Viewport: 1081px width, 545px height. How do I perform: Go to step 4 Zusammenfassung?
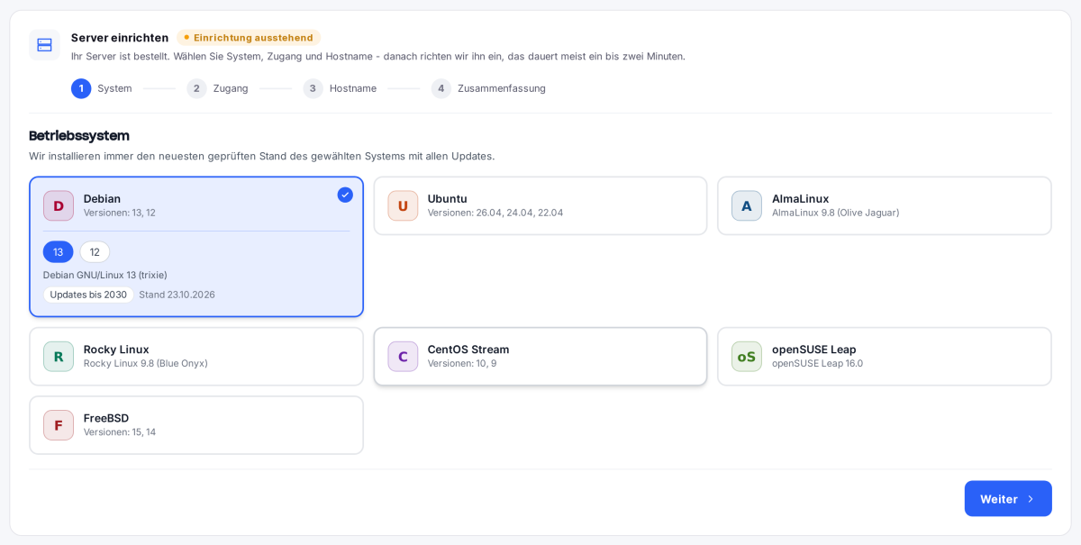pyautogui.click(x=488, y=88)
